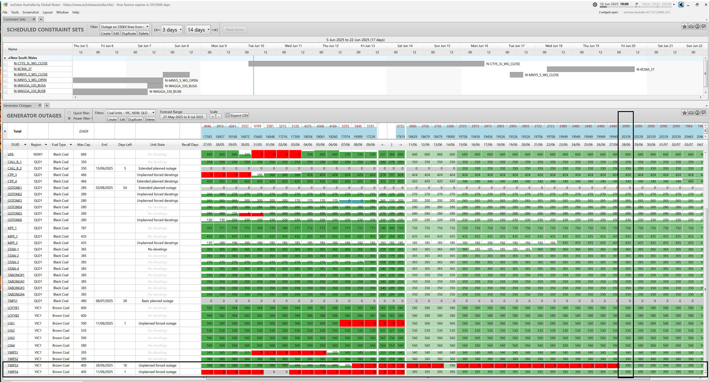Click N-CTYS_3L_WG_CLOSE gantt bar
This screenshot has width=710, height=382.
[x=366, y=64]
